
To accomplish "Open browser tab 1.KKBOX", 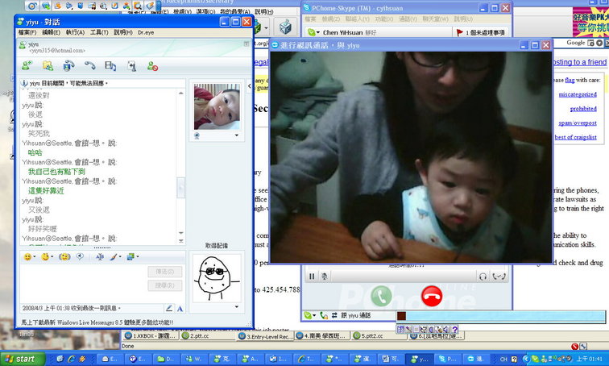I will pyautogui.click(x=151, y=336).
